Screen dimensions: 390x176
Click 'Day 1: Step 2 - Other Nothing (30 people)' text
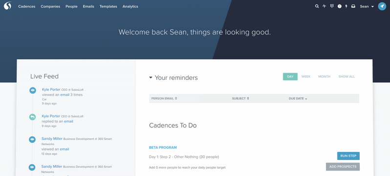pos(184,157)
